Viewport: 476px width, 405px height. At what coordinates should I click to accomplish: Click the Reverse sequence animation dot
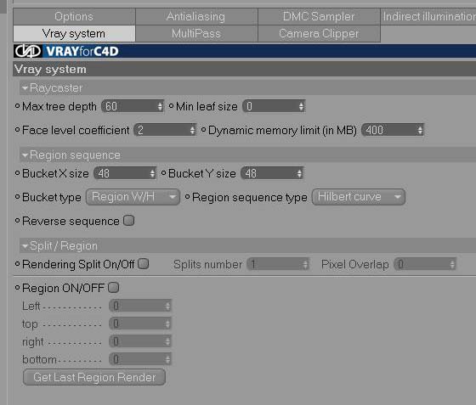click(17, 221)
